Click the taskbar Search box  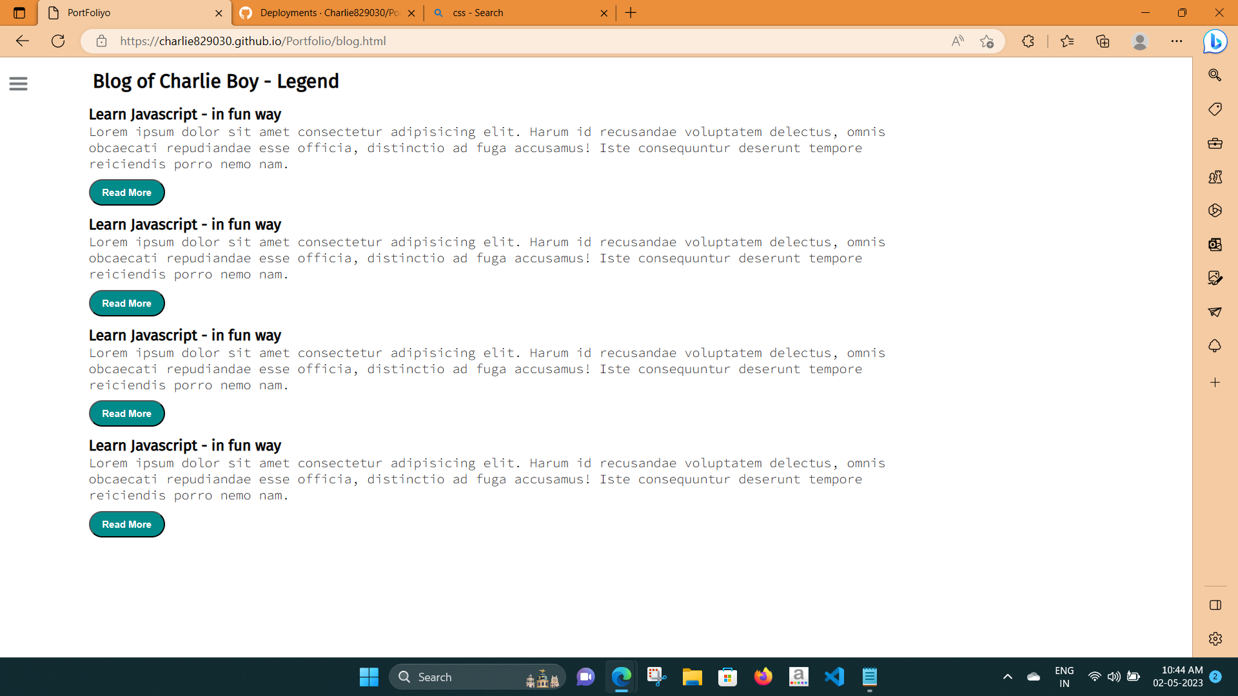coord(477,677)
